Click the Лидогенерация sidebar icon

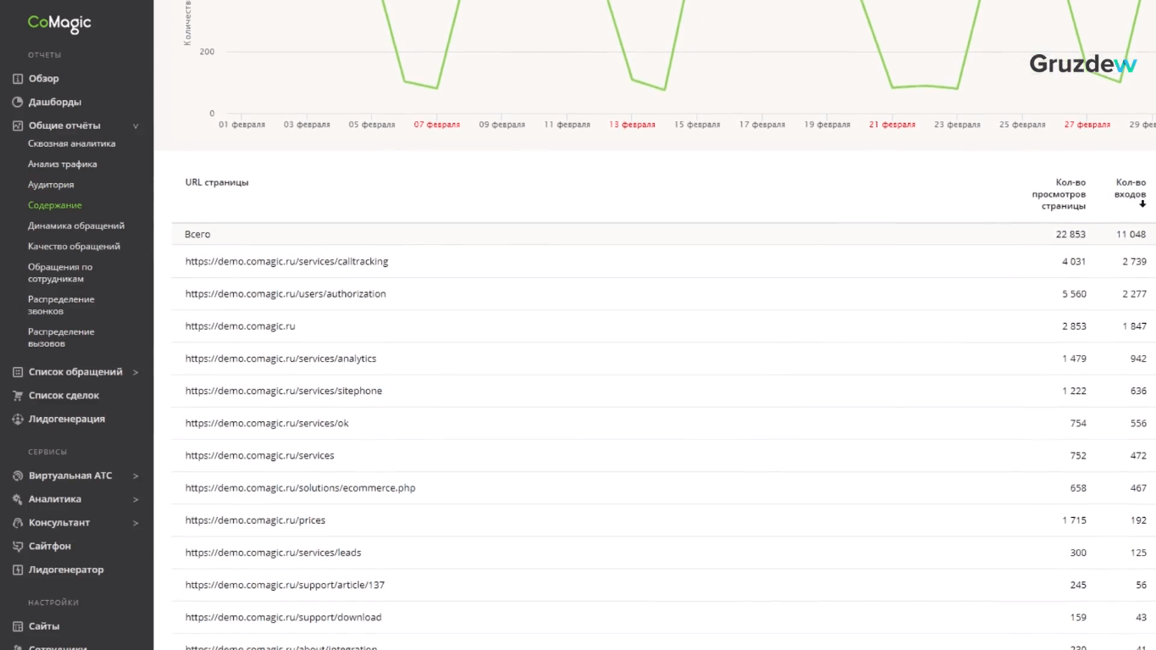(x=17, y=419)
